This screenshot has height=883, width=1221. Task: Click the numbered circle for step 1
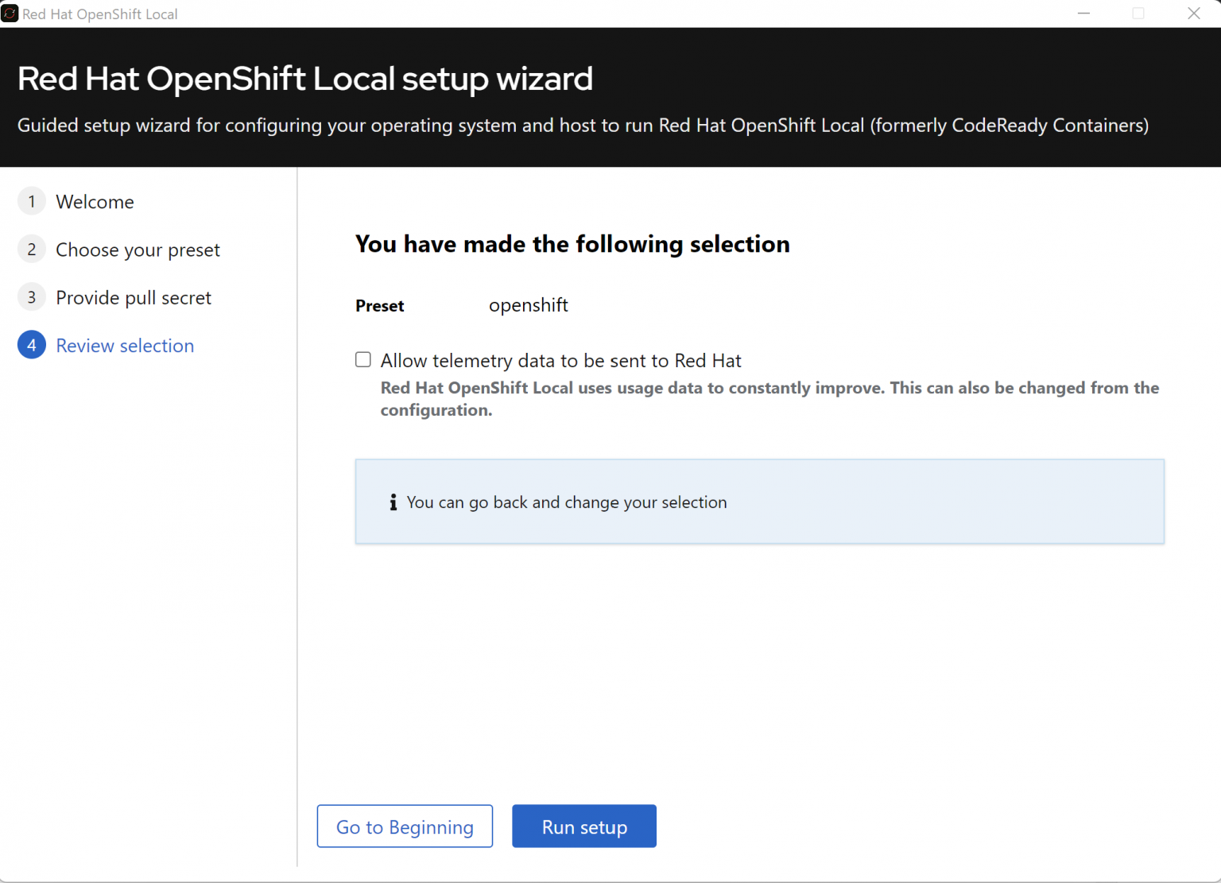coord(31,201)
